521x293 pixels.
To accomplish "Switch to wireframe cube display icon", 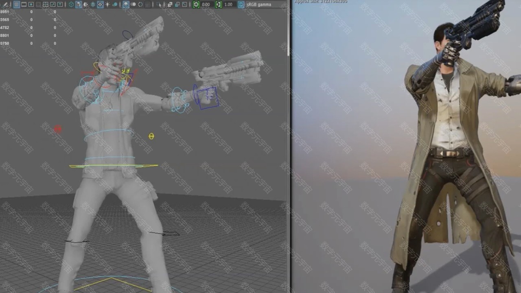I will (x=71, y=4).
